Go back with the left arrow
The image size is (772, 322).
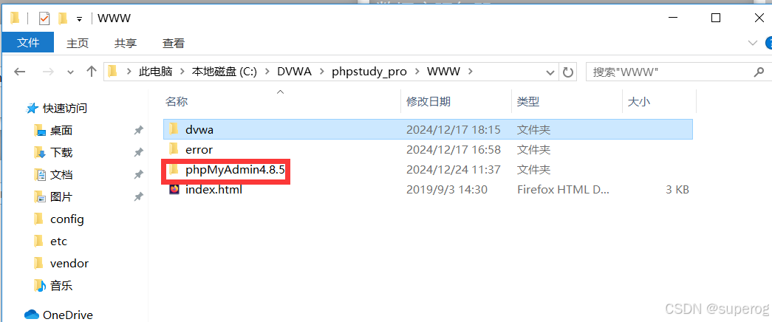[x=19, y=72]
